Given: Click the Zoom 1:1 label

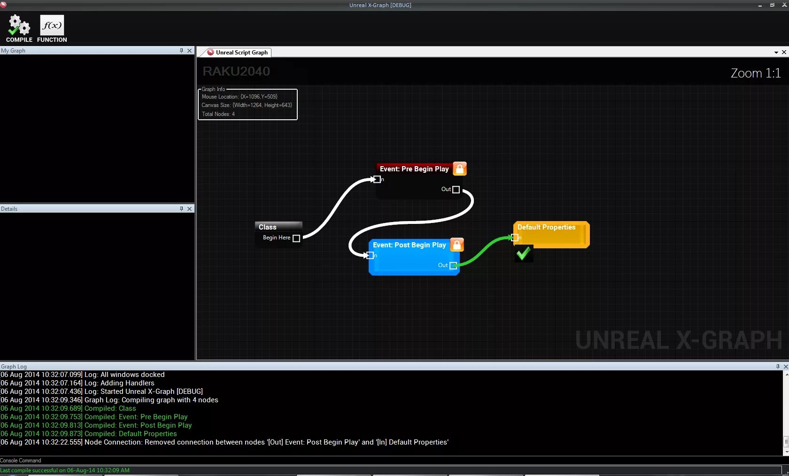Looking at the screenshot, I should click(755, 73).
